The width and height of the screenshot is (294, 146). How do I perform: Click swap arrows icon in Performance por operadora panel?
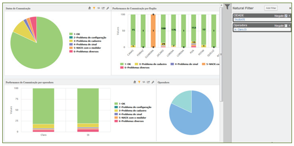[x=144, y=82]
